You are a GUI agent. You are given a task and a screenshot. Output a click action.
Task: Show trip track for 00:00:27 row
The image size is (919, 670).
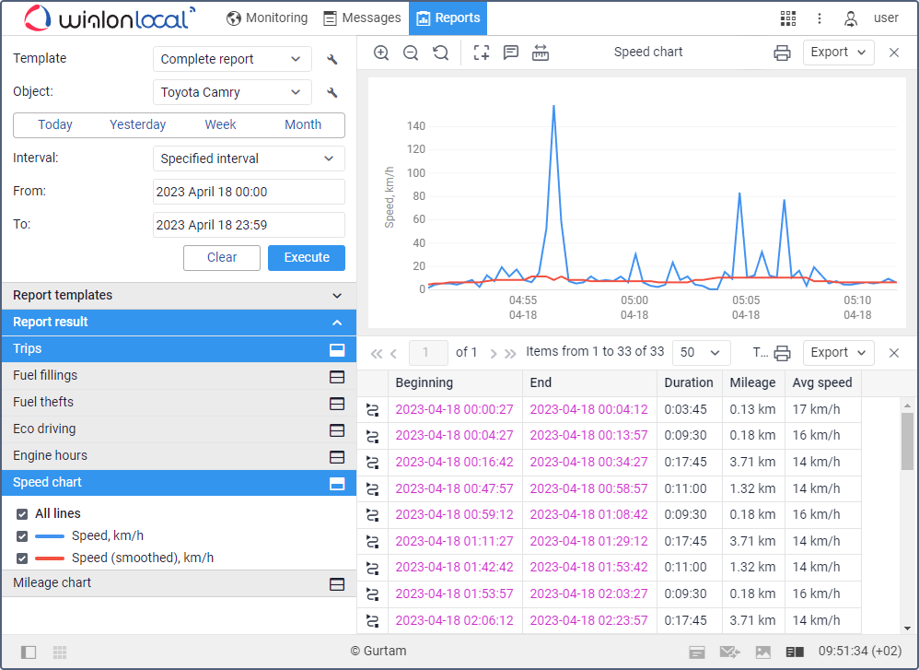pyautogui.click(x=373, y=409)
